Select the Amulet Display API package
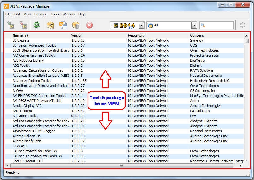The height and width of the screenshot is (180, 254). 124,106
